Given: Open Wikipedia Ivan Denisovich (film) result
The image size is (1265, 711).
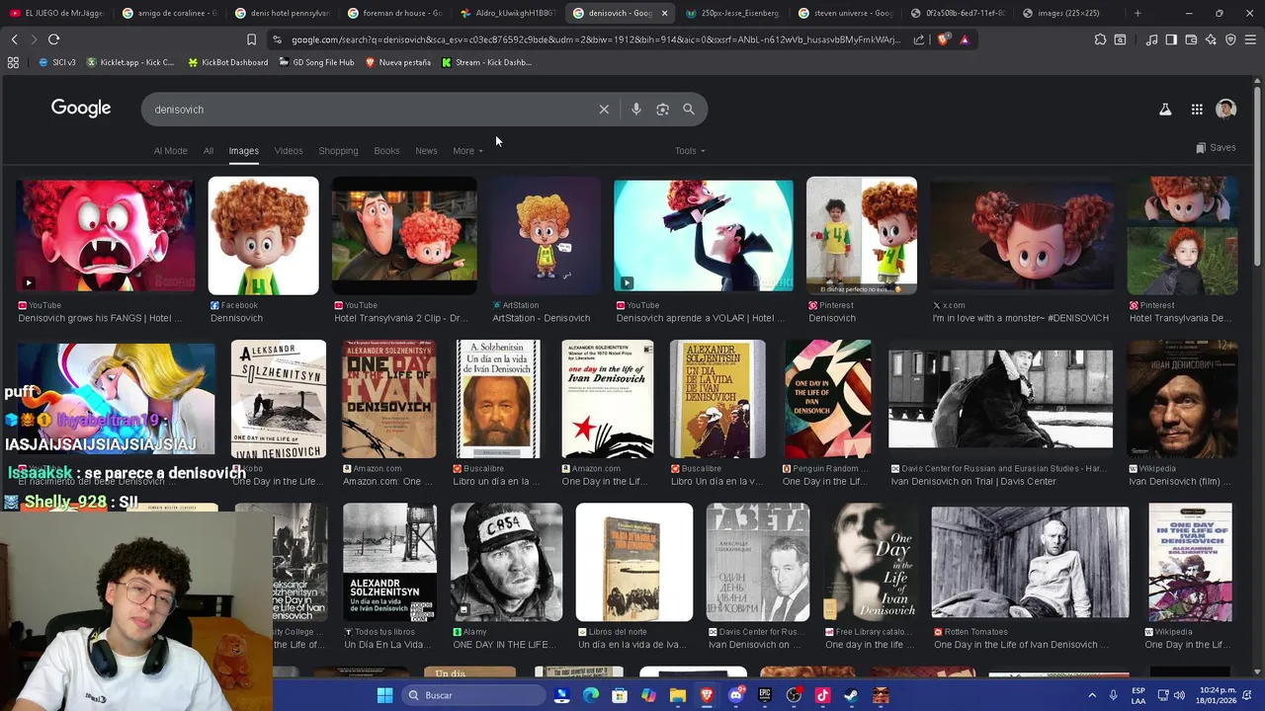Looking at the screenshot, I should (x=1182, y=399).
